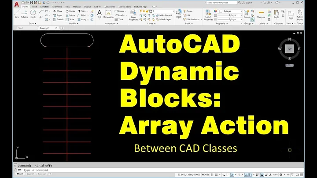Click Sign In link
Image resolution: width=317 pixels, height=178 pixels.
(247, 3)
